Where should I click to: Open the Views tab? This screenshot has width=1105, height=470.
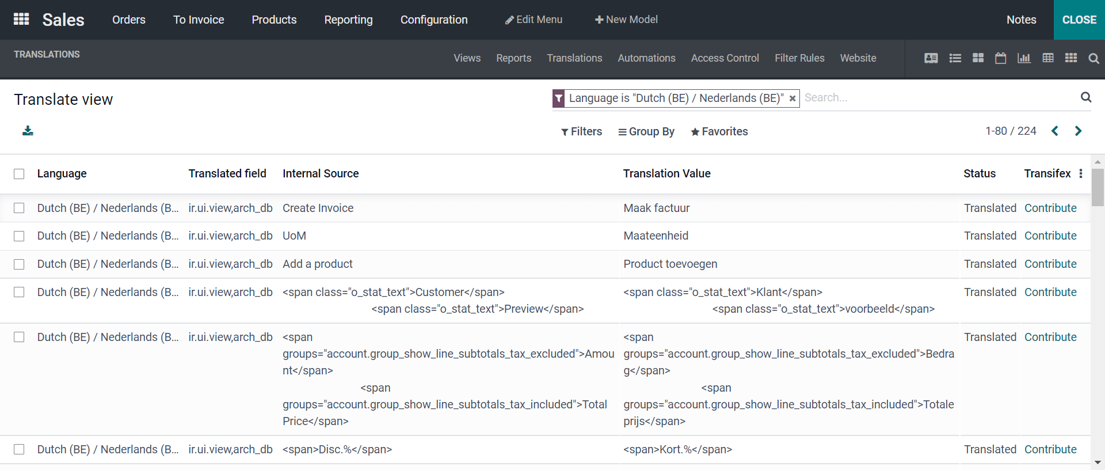[467, 58]
